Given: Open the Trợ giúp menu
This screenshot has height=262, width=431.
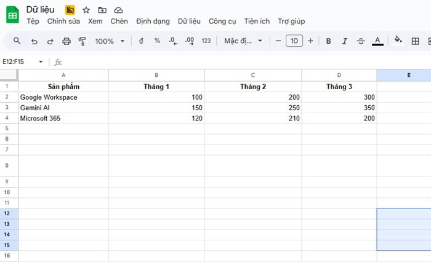Looking at the screenshot, I should 291,21.
